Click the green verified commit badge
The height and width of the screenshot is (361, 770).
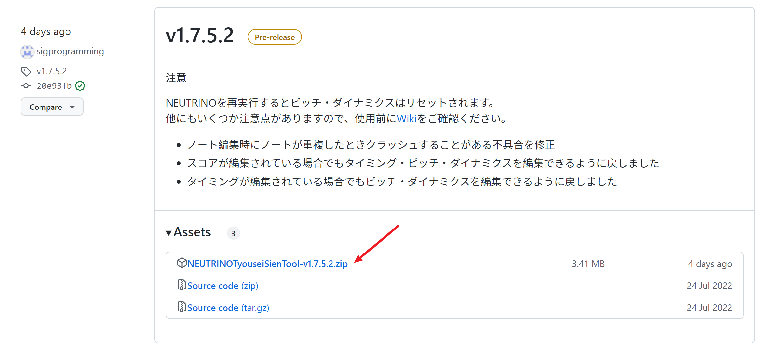[80, 86]
